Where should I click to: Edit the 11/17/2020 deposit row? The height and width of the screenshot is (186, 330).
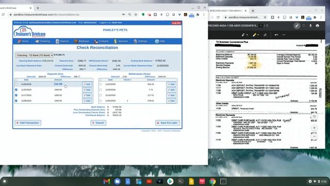tap(87, 95)
